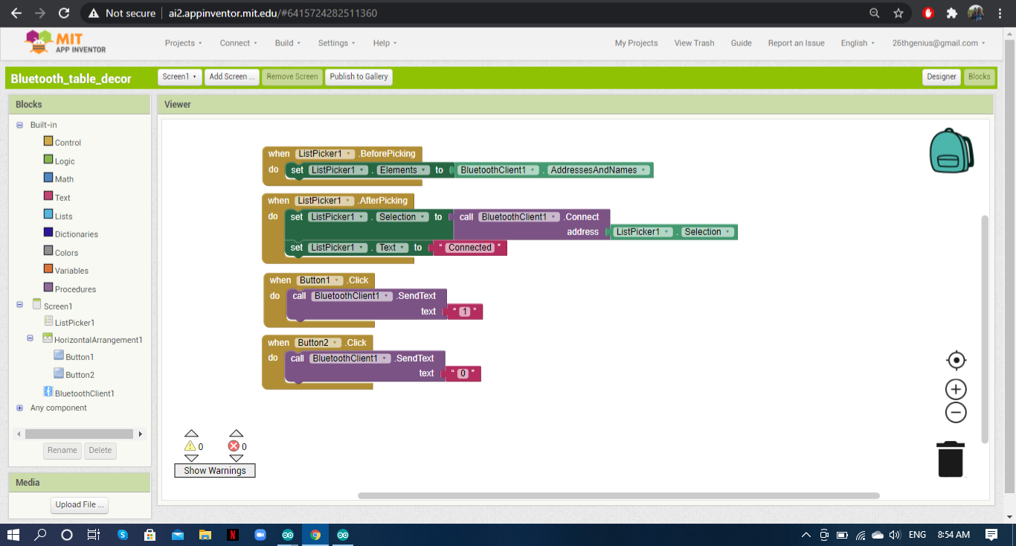The height and width of the screenshot is (546, 1016).
Task: Open the English language dropdown
Action: 858,43
